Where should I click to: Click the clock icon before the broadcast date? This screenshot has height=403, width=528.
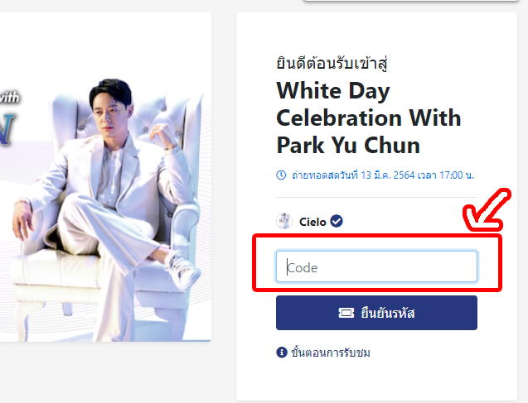281,175
